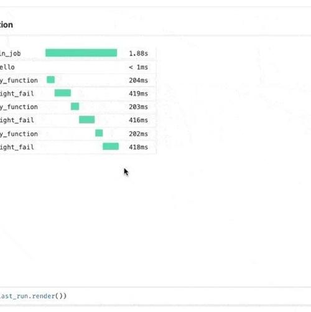
Task: Click the bar in the 416ms fail row
Action: pos(87,120)
